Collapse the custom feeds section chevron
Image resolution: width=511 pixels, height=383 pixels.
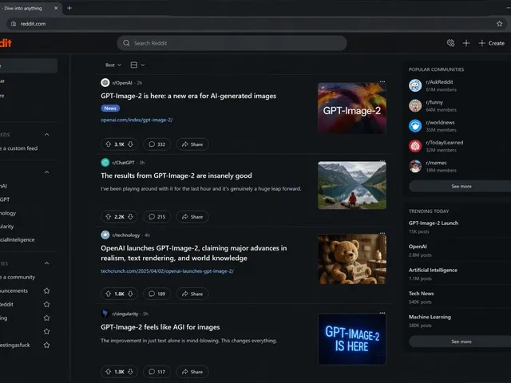point(46,135)
